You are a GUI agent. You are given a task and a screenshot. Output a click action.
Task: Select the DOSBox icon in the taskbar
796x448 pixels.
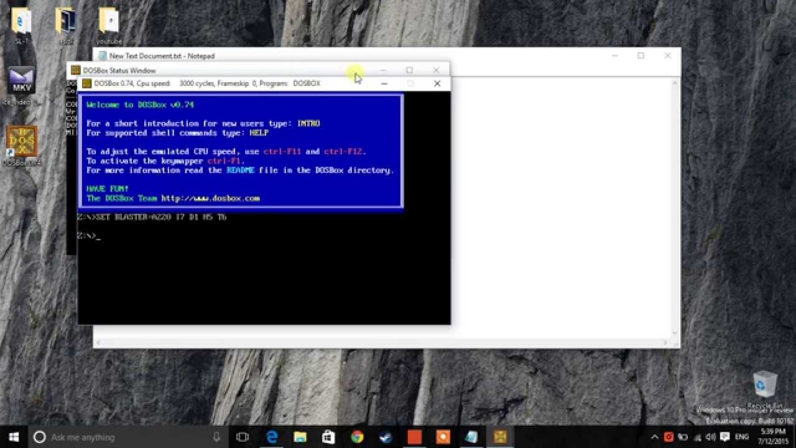pyautogui.click(x=500, y=437)
